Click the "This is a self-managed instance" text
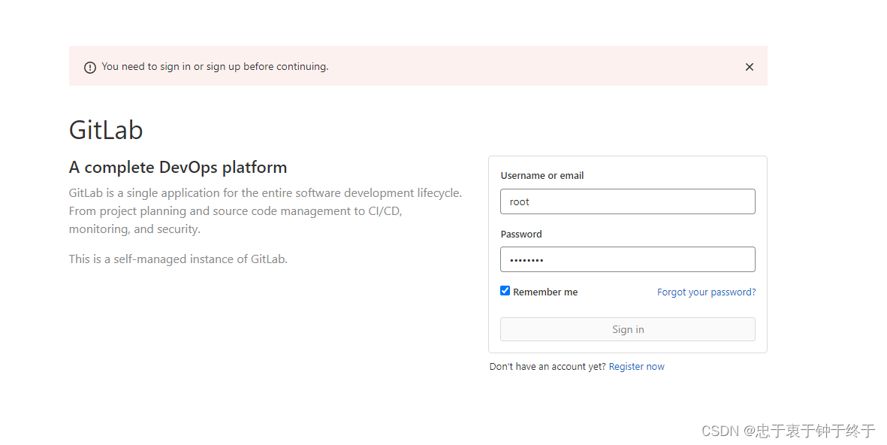Screen dimensions: 887x445 point(178,259)
